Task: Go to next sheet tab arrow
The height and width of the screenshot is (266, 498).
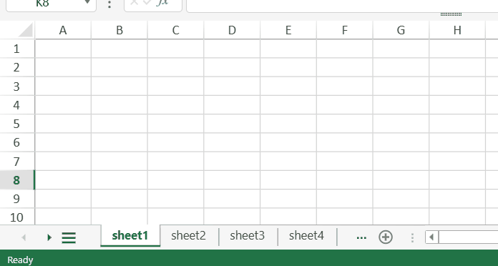Action: tap(49, 237)
